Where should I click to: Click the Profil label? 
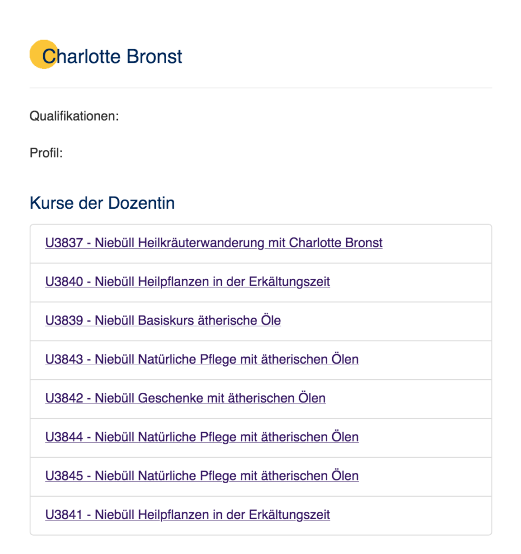[46, 153]
